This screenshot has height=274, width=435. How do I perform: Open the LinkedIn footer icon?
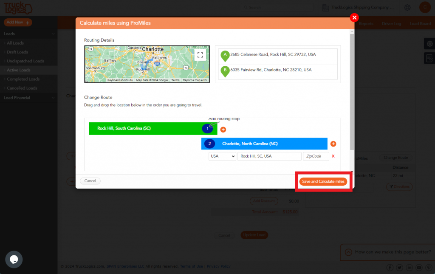pyautogui.click(x=409, y=267)
